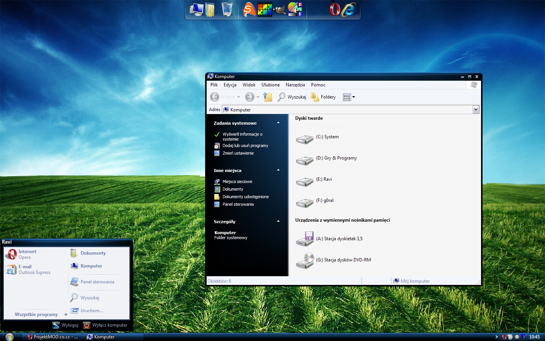Select the (G:) Stacja dysków DVD-RM drive
Image resolution: width=545 pixels, height=341 pixels.
pos(333,260)
